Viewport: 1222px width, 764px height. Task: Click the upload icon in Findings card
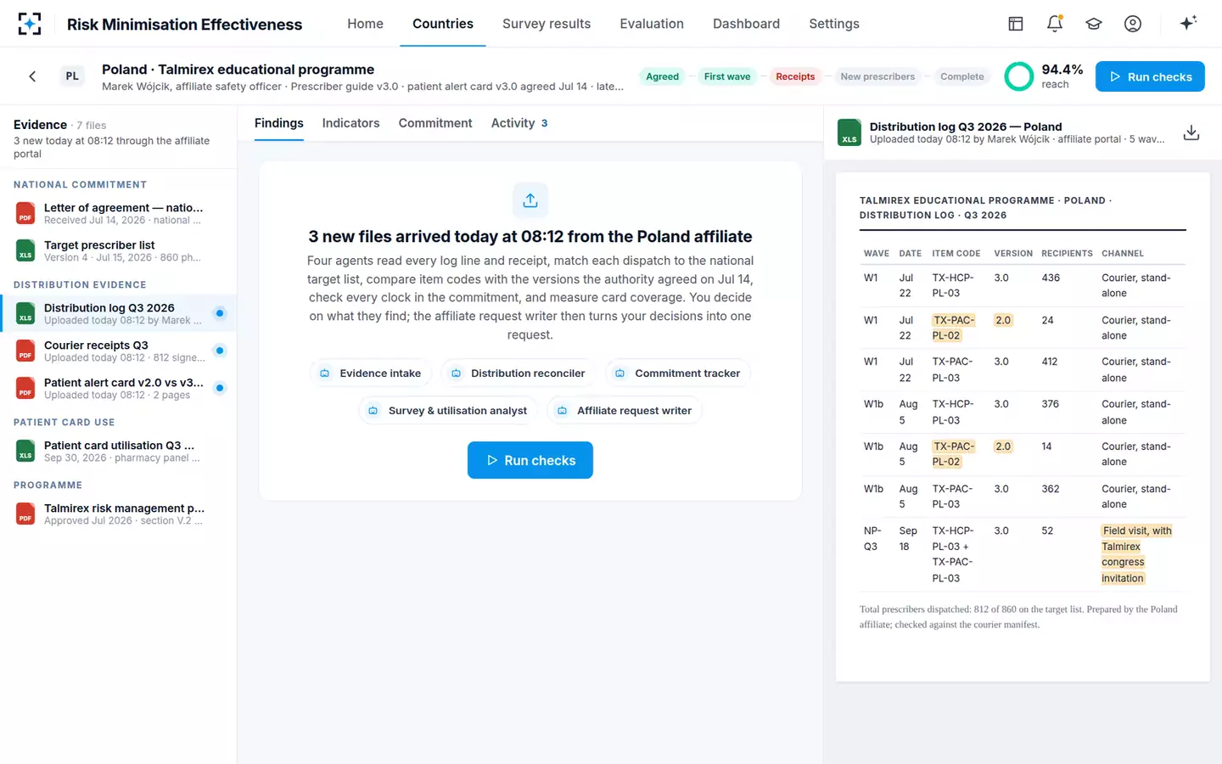[x=530, y=200]
